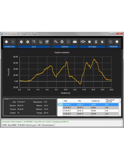This screenshot has width=124, height=160.
Task: Close the Digital Force Gauge window
Action: tap(120, 33)
